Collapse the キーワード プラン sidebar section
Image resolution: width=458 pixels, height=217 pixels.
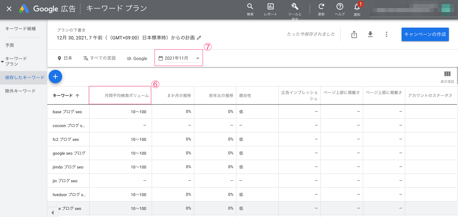tap(3, 62)
